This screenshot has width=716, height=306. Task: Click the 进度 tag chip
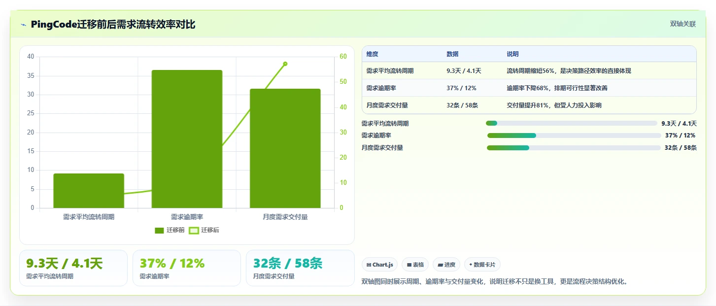pyautogui.click(x=446, y=265)
